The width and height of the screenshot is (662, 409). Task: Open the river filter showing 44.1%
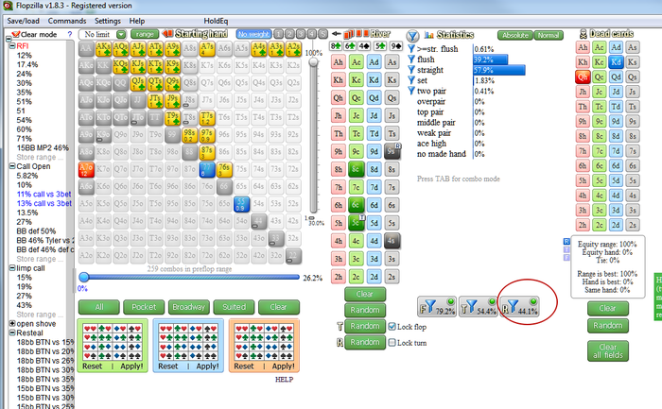click(x=519, y=307)
